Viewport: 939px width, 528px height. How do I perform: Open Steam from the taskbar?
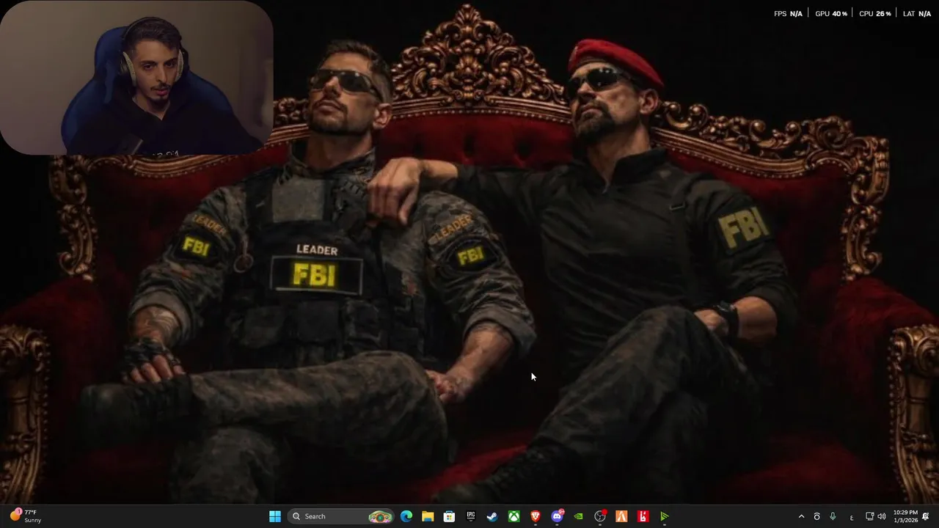(492, 516)
